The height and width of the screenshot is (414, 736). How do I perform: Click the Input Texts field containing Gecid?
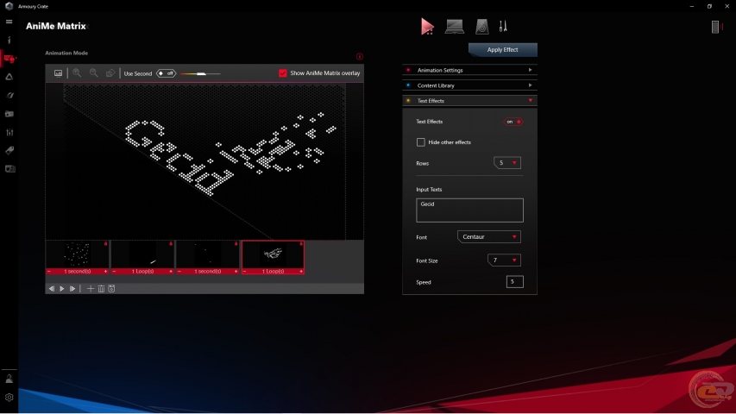[469, 210]
